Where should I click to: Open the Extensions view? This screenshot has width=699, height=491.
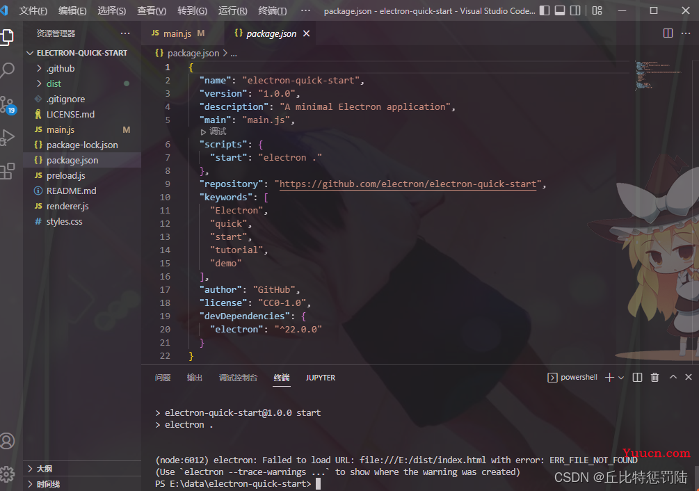[7, 171]
